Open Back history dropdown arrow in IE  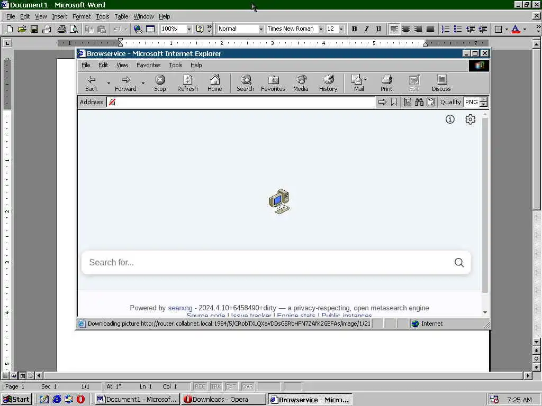(109, 83)
